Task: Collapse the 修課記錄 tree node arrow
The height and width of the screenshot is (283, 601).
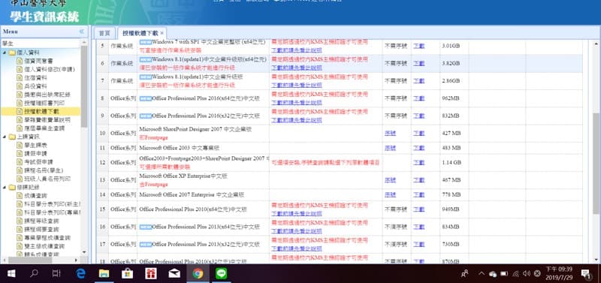Action: click(x=5, y=187)
